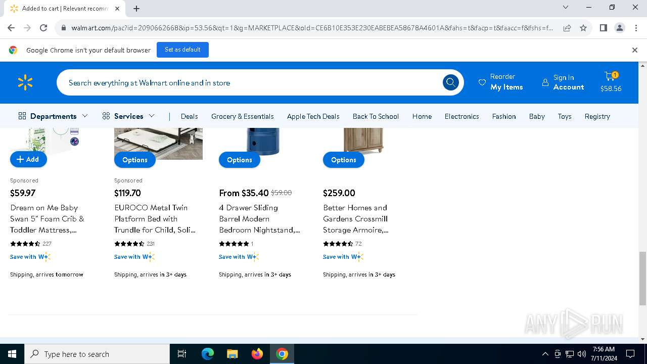Viewport: 647px width, 364px height.
Task: Click the EUROCO bed product image
Action: pos(158,144)
